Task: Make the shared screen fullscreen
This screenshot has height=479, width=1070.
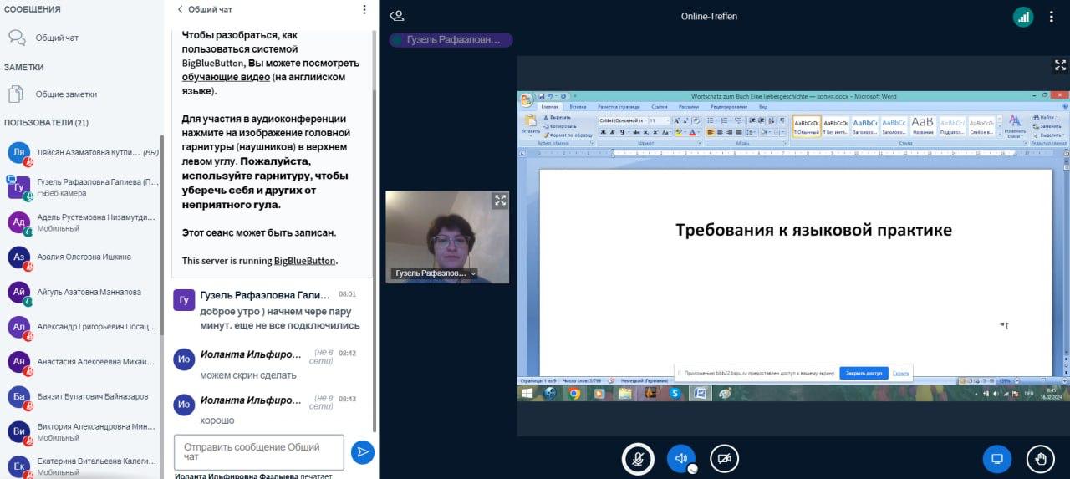Action: coord(1060,65)
